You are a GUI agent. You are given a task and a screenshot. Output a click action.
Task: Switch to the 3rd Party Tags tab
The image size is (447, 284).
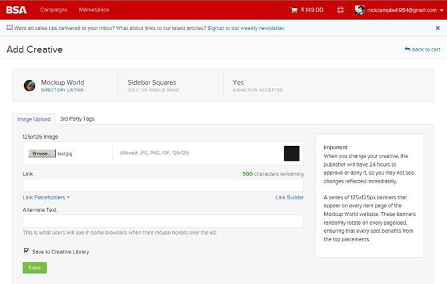pos(77,119)
